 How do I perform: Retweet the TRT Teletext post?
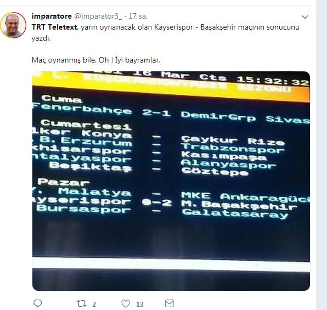(82, 303)
